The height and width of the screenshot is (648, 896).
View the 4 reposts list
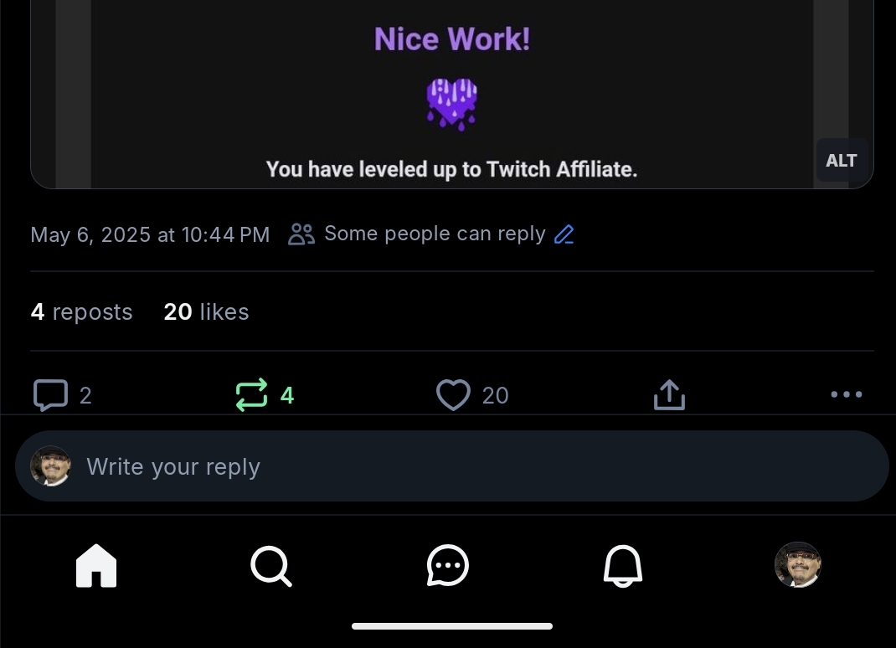coord(81,312)
